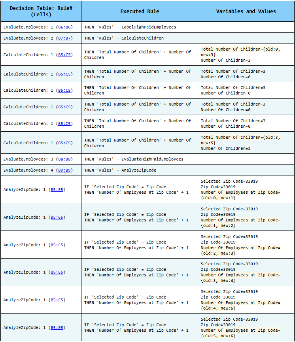Select B5:E5 link for employees old:2, new:3

(x=57, y=245)
